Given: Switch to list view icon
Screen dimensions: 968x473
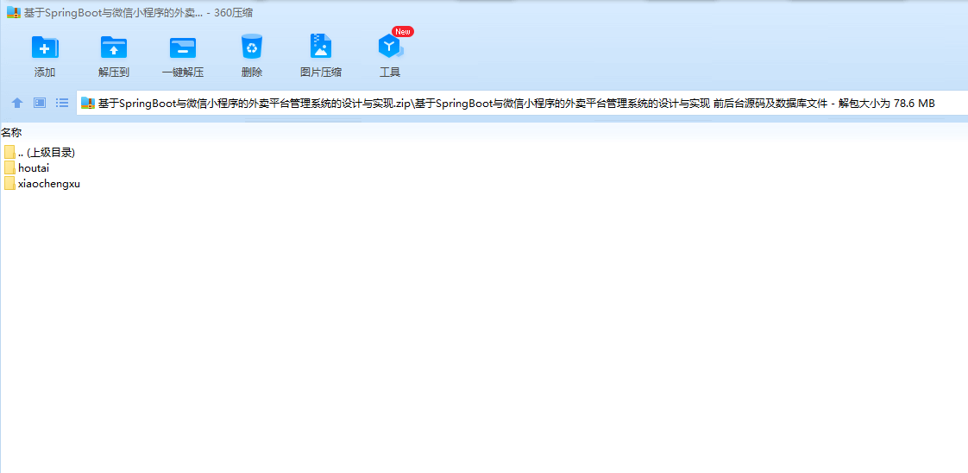Looking at the screenshot, I should tap(62, 103).
